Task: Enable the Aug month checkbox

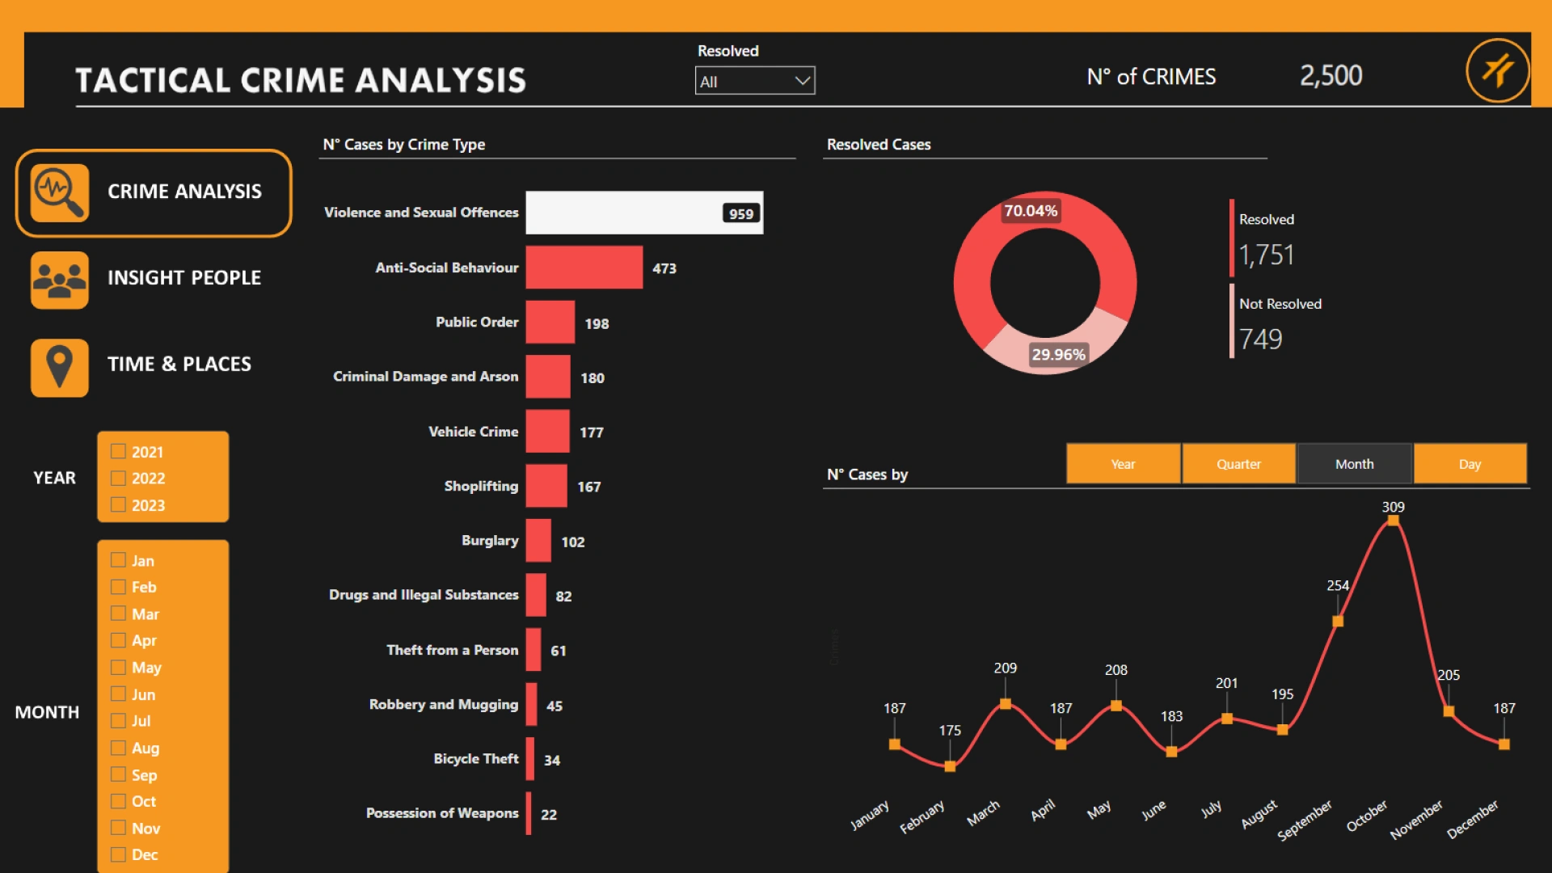Action: click(118, 747)
